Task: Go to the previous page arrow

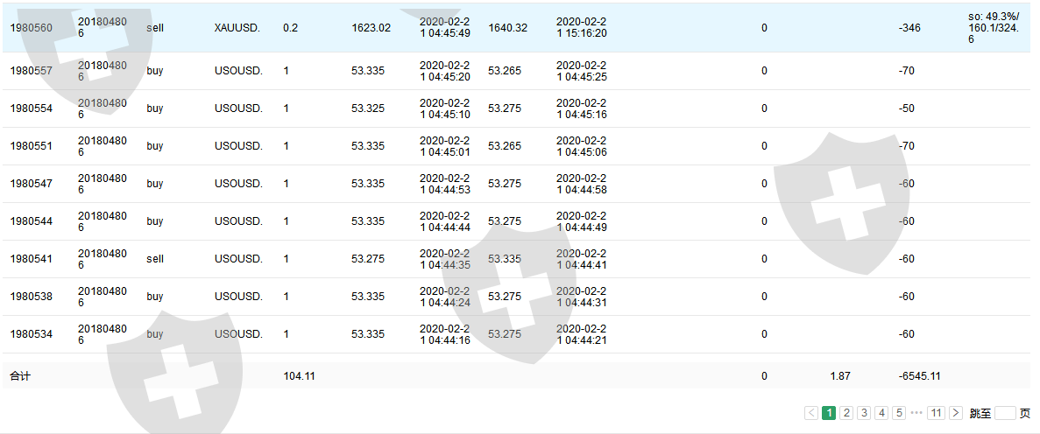Action: point(811,413)
